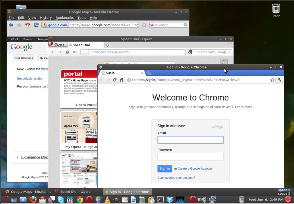Bookmark the page with the Firefox star

[x=133, y=25]
